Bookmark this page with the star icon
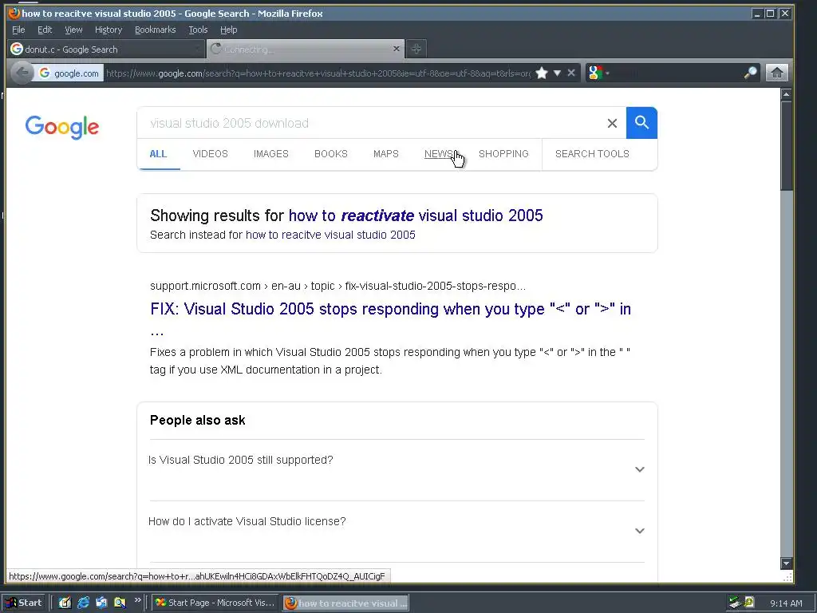The width and height of the screenshot is (817, 613). point(542,73)
